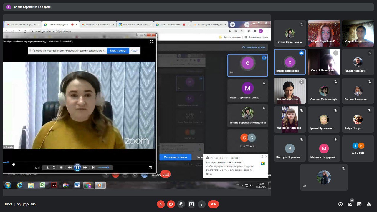Image resolution: width=377 pixels, height=212 pixels.
Task: Open Adobe Acrobat from taskbar
Action: coord(54,185)
